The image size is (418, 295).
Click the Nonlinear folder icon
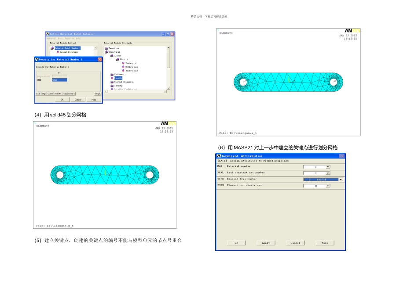point(112,75)
